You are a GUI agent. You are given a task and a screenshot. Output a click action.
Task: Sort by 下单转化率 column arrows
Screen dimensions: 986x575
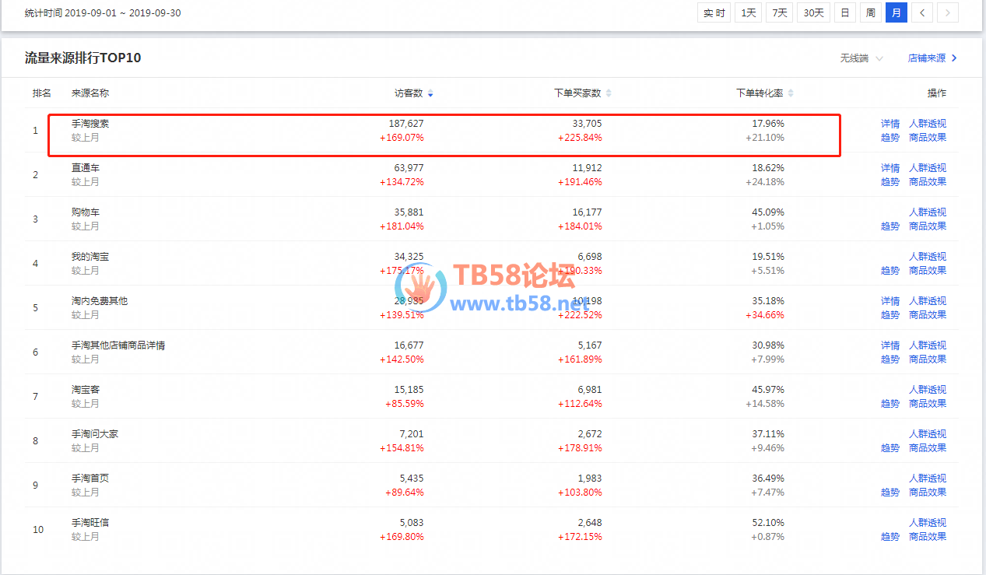(791, 93)
